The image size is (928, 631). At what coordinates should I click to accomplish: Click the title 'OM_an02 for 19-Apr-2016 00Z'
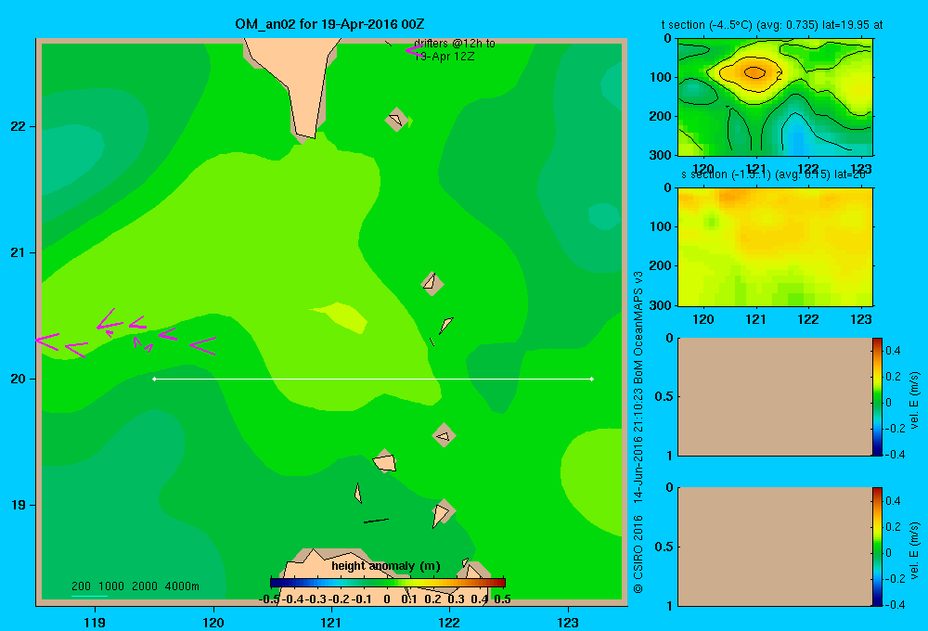tap(329, 24)
